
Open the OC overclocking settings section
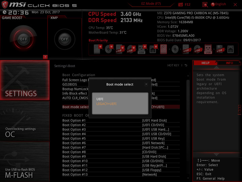tap(25, 121)
